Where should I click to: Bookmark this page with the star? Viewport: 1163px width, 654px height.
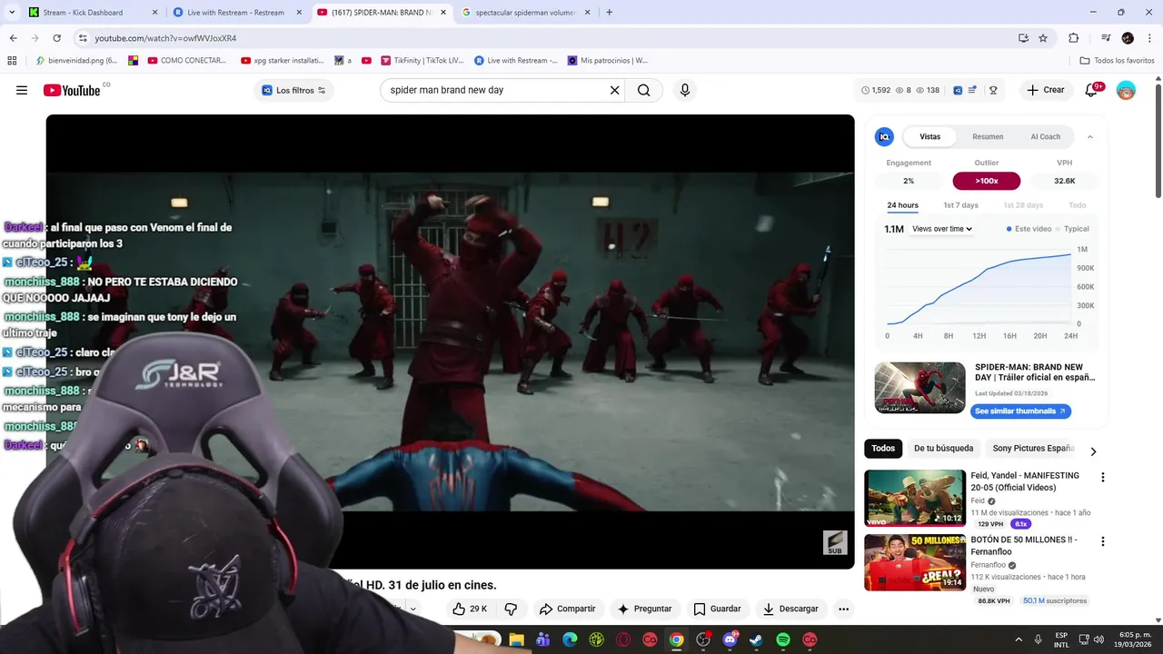pos(1043,38)
